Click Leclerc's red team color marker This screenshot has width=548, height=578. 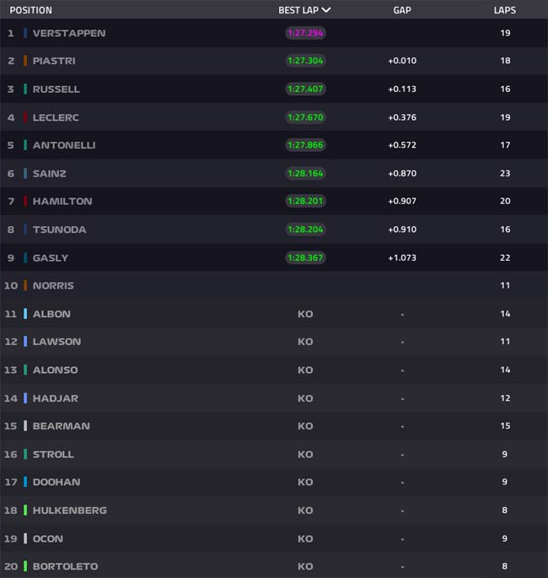[25, 117]
